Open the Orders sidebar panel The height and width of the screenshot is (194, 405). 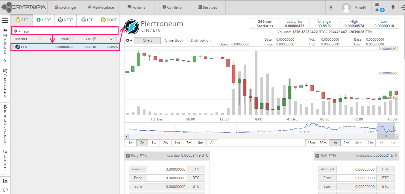5,83
